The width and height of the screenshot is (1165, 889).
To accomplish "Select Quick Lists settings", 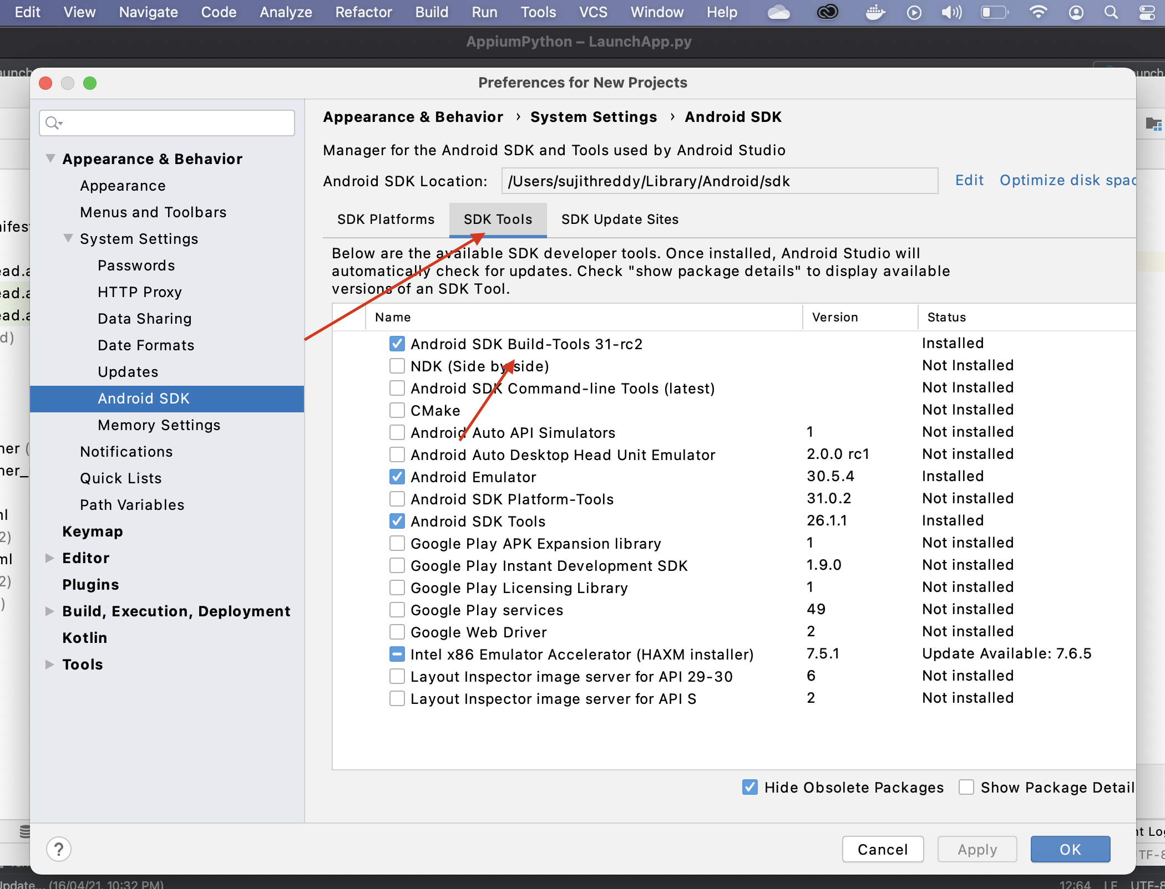I will [x=121, y=478].
